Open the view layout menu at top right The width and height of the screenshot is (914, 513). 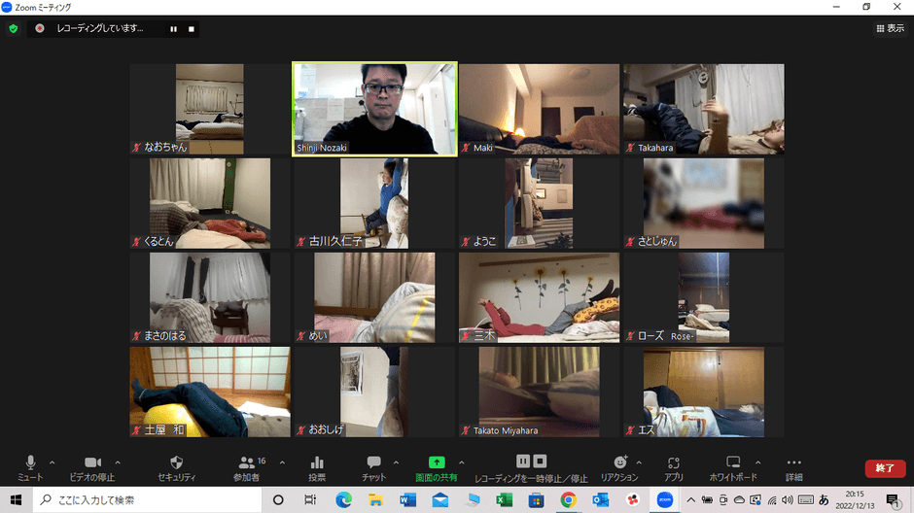point(890,28)
